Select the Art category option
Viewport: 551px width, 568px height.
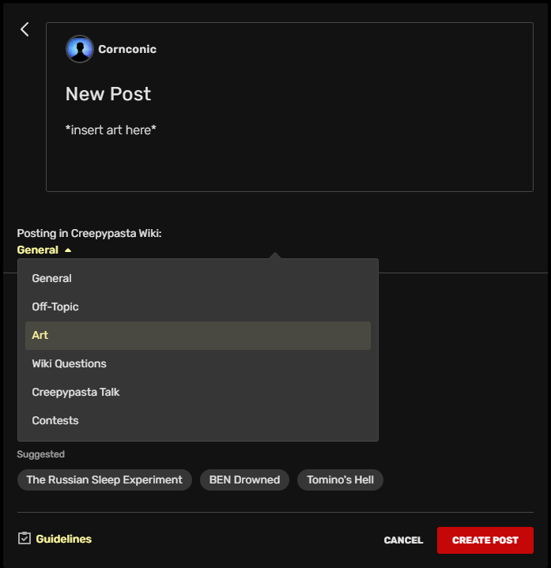[40, 335]
